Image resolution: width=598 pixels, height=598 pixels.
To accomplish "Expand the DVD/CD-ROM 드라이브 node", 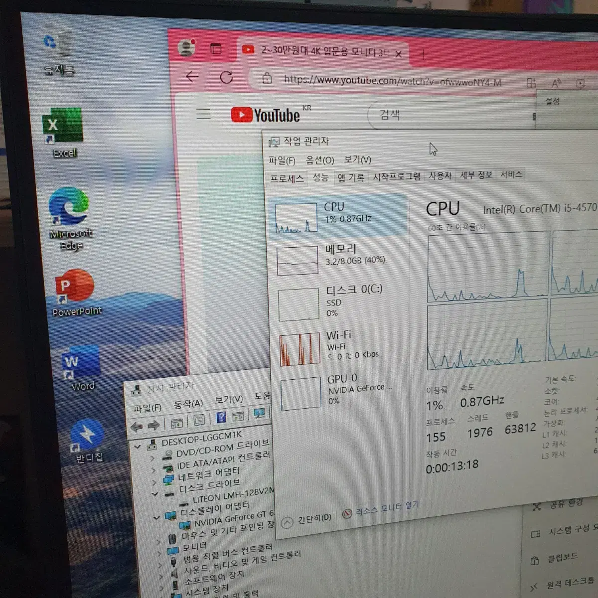I will click(x=153, y=457).
